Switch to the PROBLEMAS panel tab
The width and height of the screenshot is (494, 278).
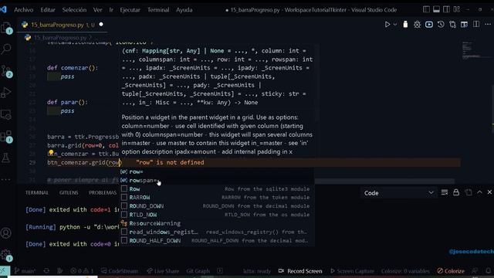point(103,192)
